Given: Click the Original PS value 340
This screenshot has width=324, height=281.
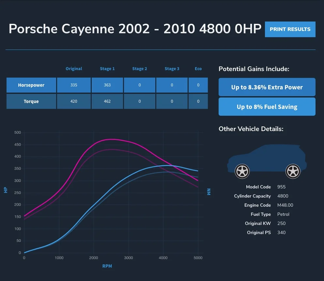Looking at the screenshot, I should click(x=282, y=232).
